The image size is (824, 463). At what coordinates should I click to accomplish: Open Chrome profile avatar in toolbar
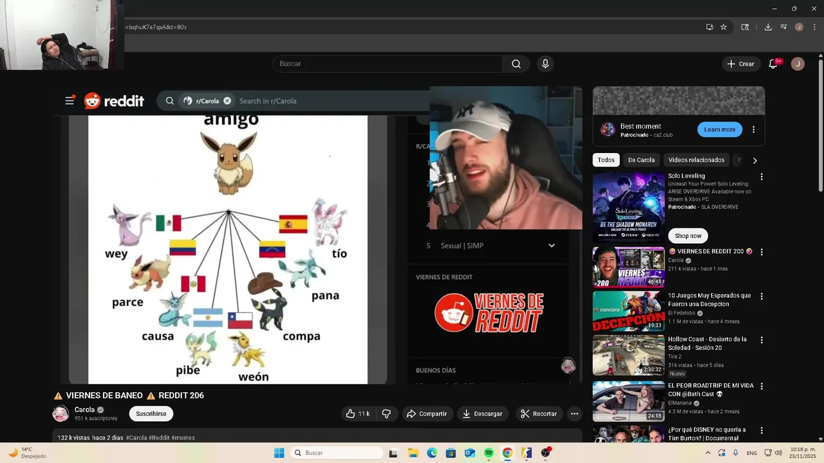click(x=799, y=27)
